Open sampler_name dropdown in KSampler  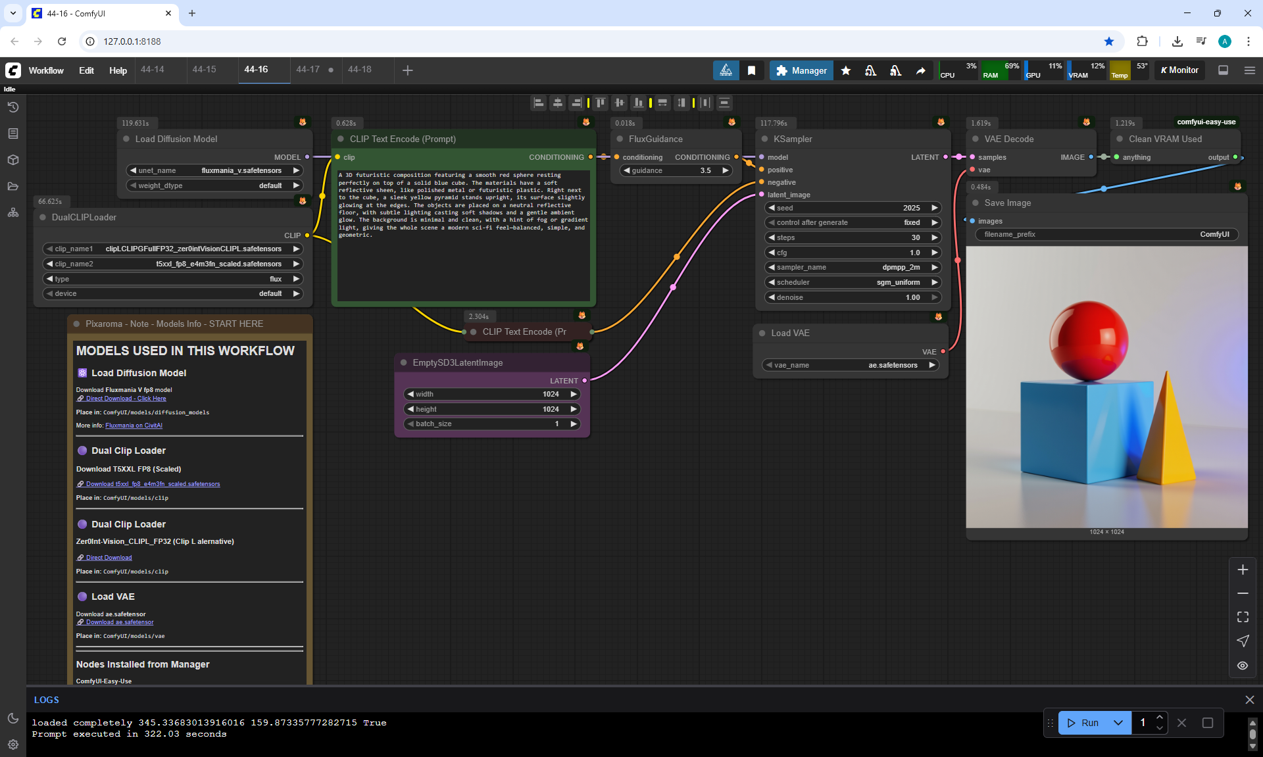point(853,267)
